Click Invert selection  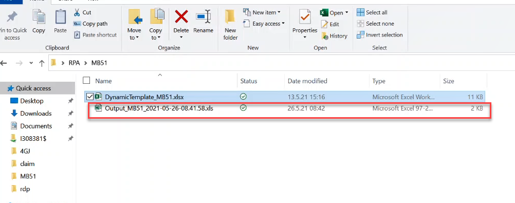(x=380, y=35)
